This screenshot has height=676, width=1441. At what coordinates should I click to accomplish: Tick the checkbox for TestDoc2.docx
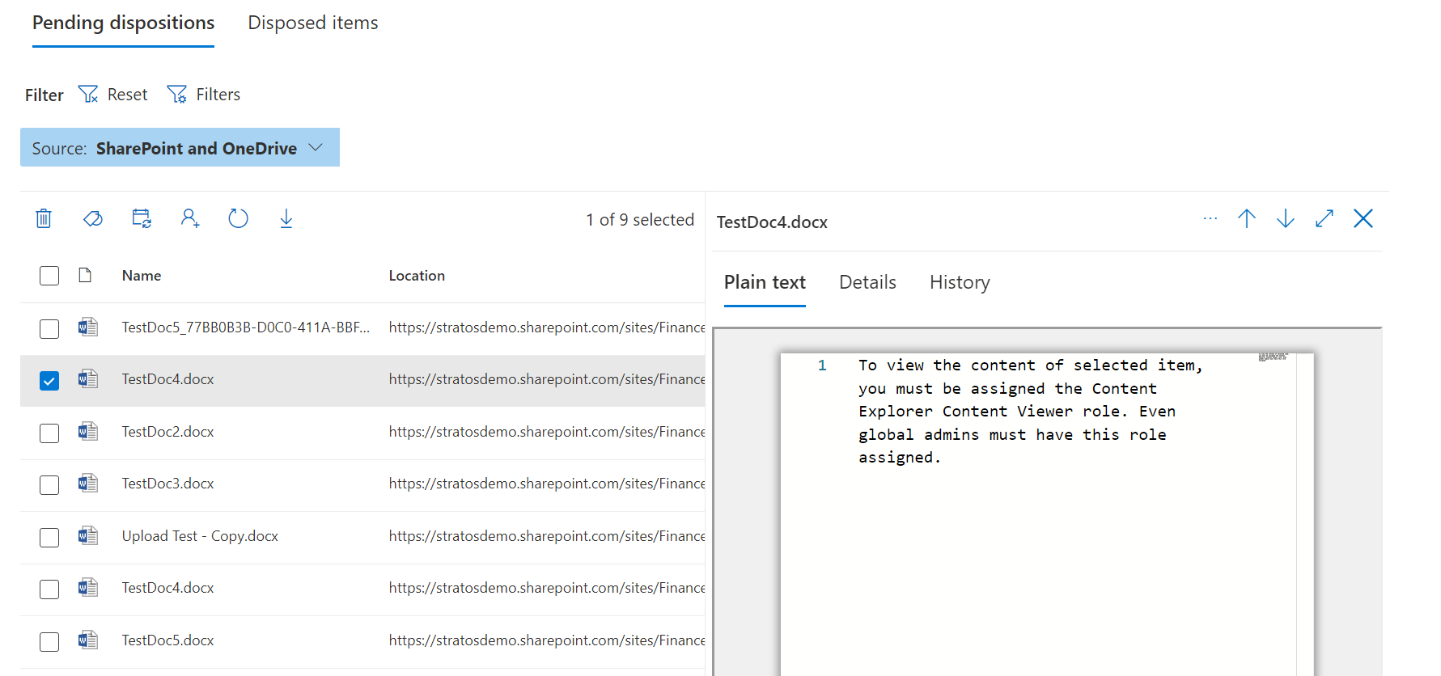point(49,433)
